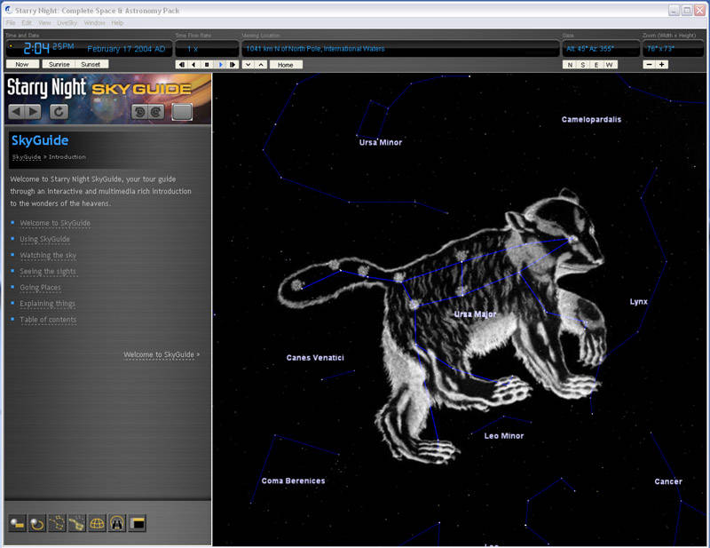Raise viewing elevation with up chevron
This screenshot has height=548, width=710.
tap(261, 65)
